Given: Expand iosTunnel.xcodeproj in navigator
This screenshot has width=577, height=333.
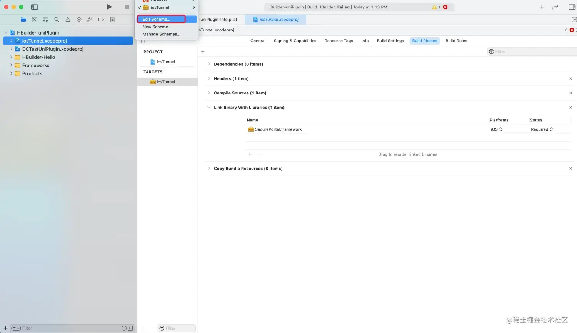Looking at the screenshot, I should coord(11,41).
